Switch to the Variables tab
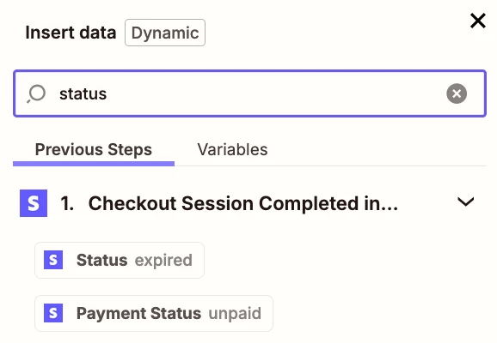 click(232, 149)
